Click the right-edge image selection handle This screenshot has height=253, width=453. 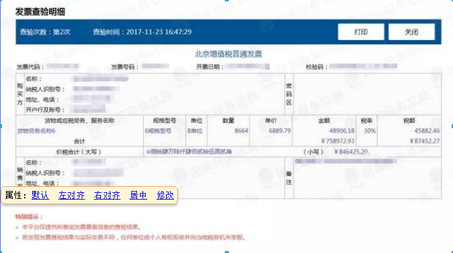[x=452, y=126]
